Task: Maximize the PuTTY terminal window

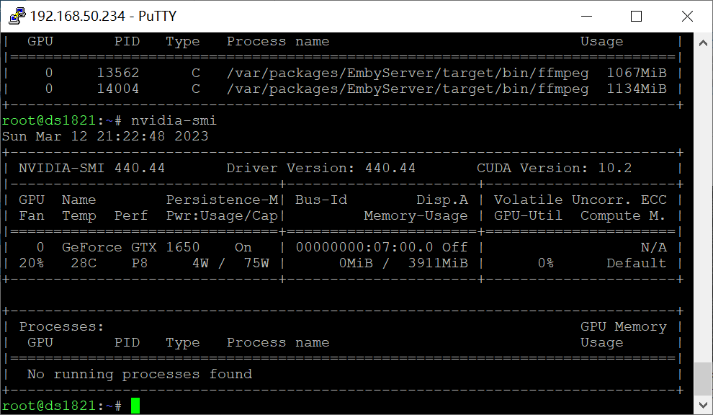Action: (x=636, y=16)
